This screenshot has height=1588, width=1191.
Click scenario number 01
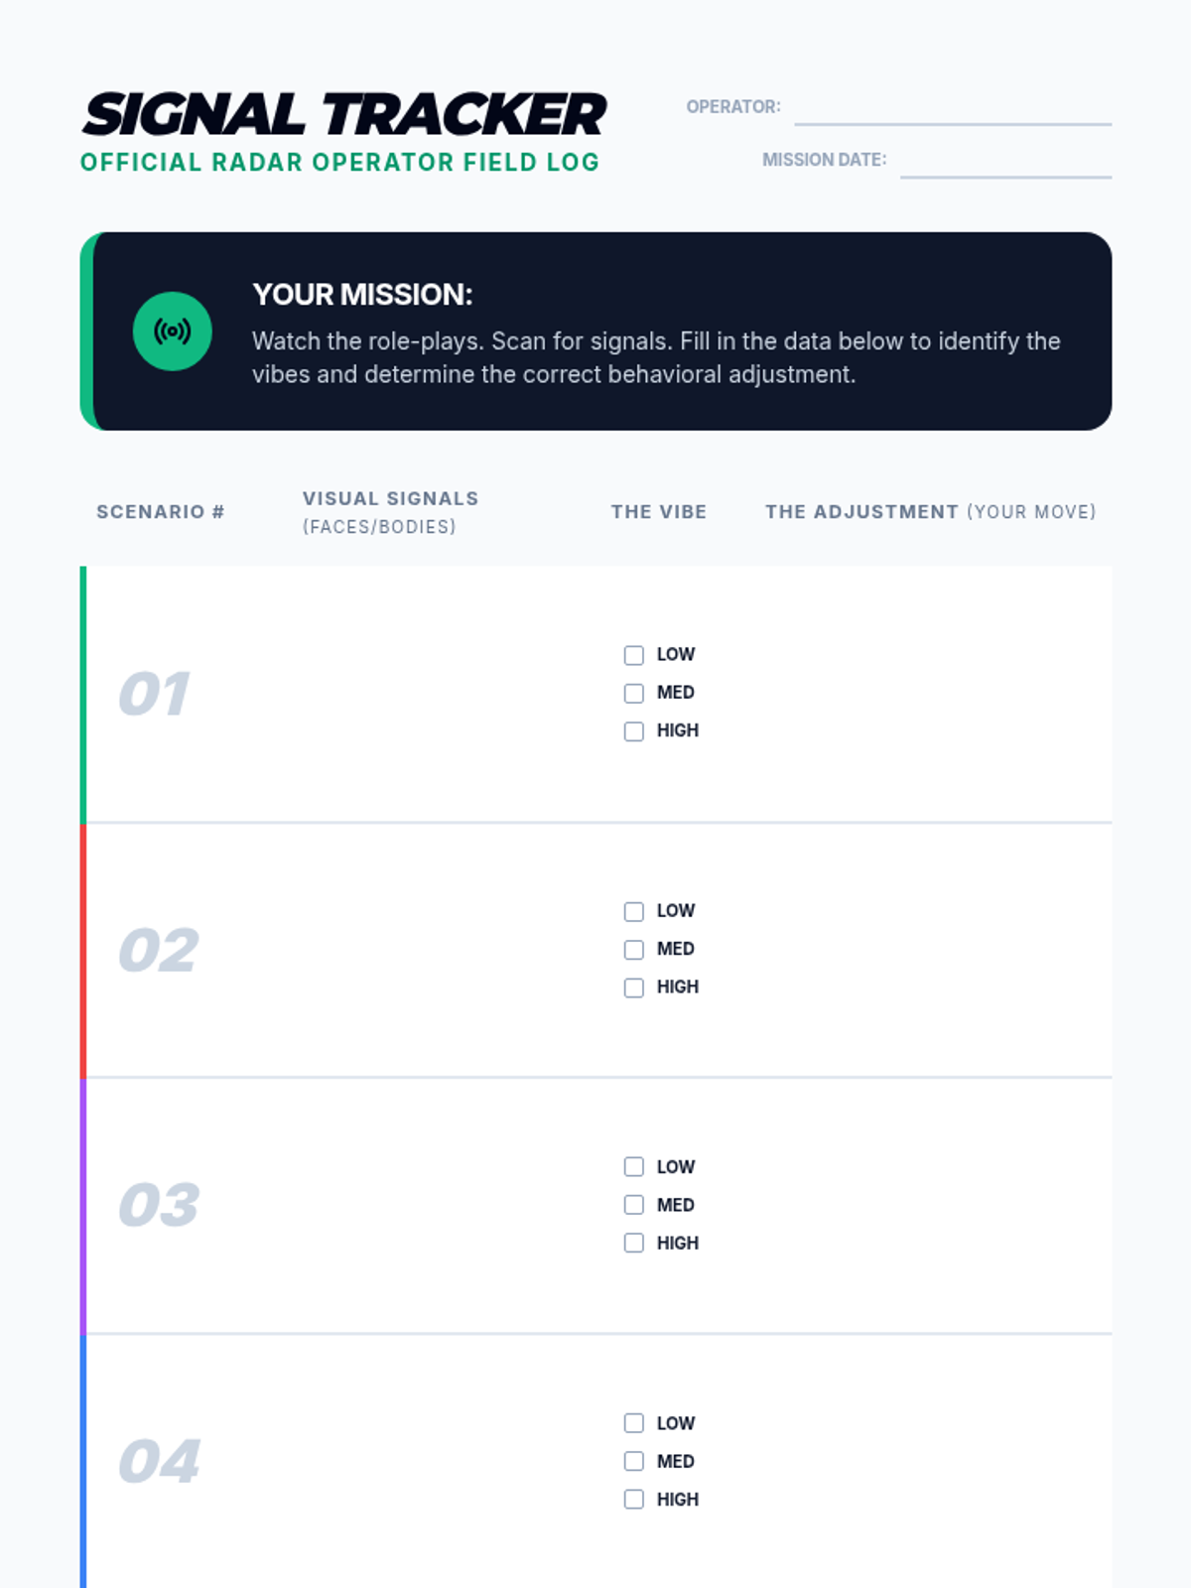[x=154, y=694]
